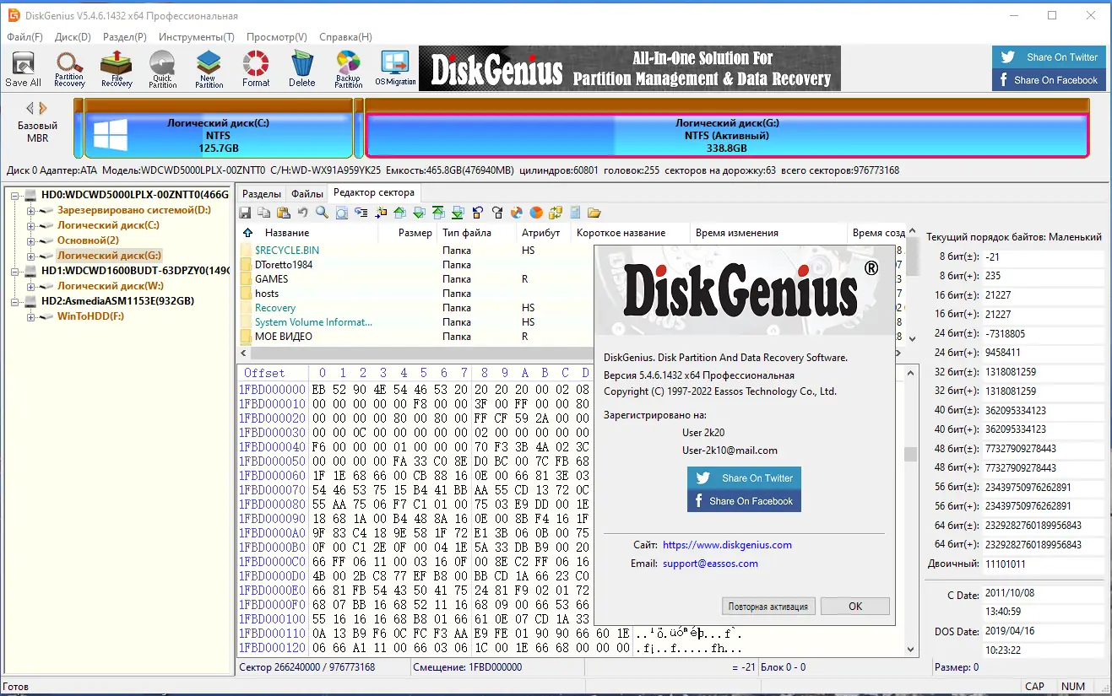Click the magnifier search icon in sector editor
Screen dimensions: 1112x696
pos(322,213)
